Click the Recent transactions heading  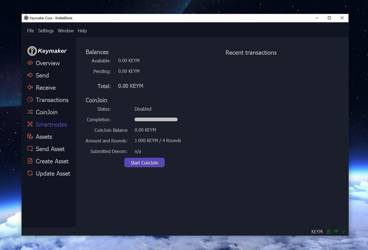tap(251, 53)
